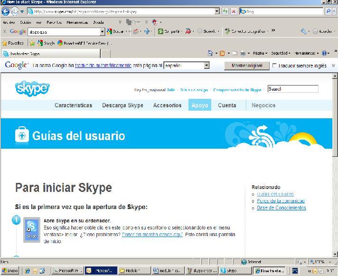This screenshot has height=276, width=338.
Task: Select the Cuenta navigation tab
Action: [227, 105]
